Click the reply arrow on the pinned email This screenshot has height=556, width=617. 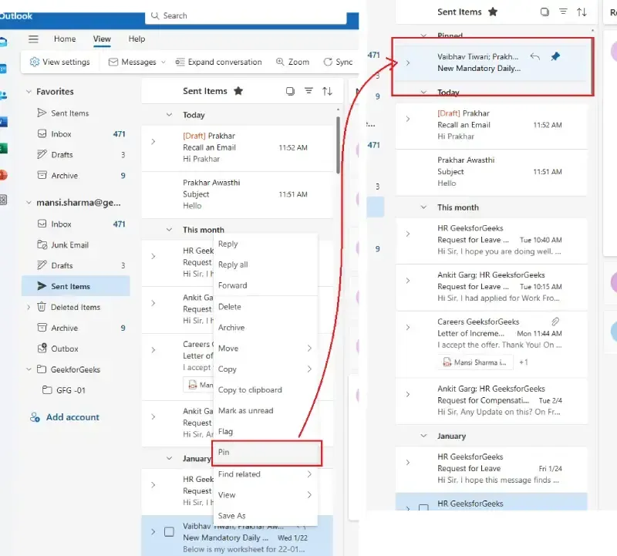[x=535, y=56]
